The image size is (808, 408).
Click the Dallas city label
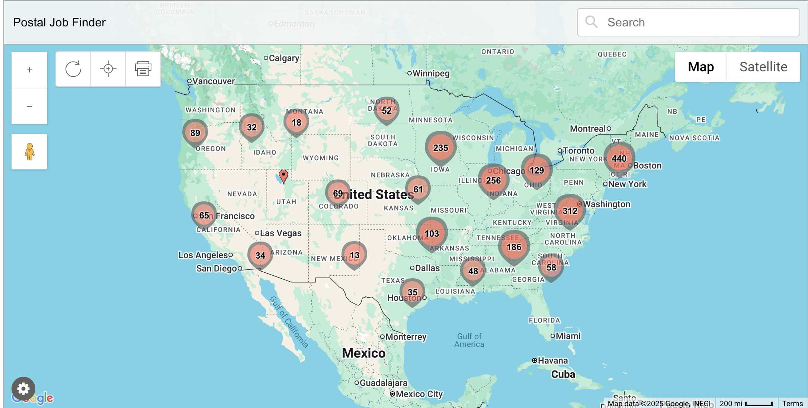point(427,268)
